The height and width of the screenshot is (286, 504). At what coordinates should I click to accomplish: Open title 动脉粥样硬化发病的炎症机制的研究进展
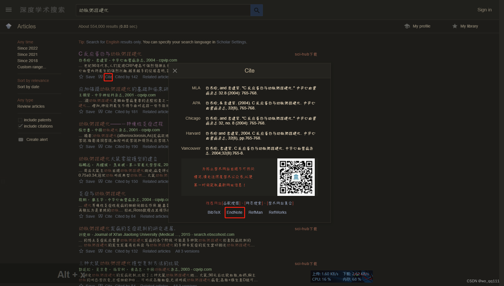(127, 228)
